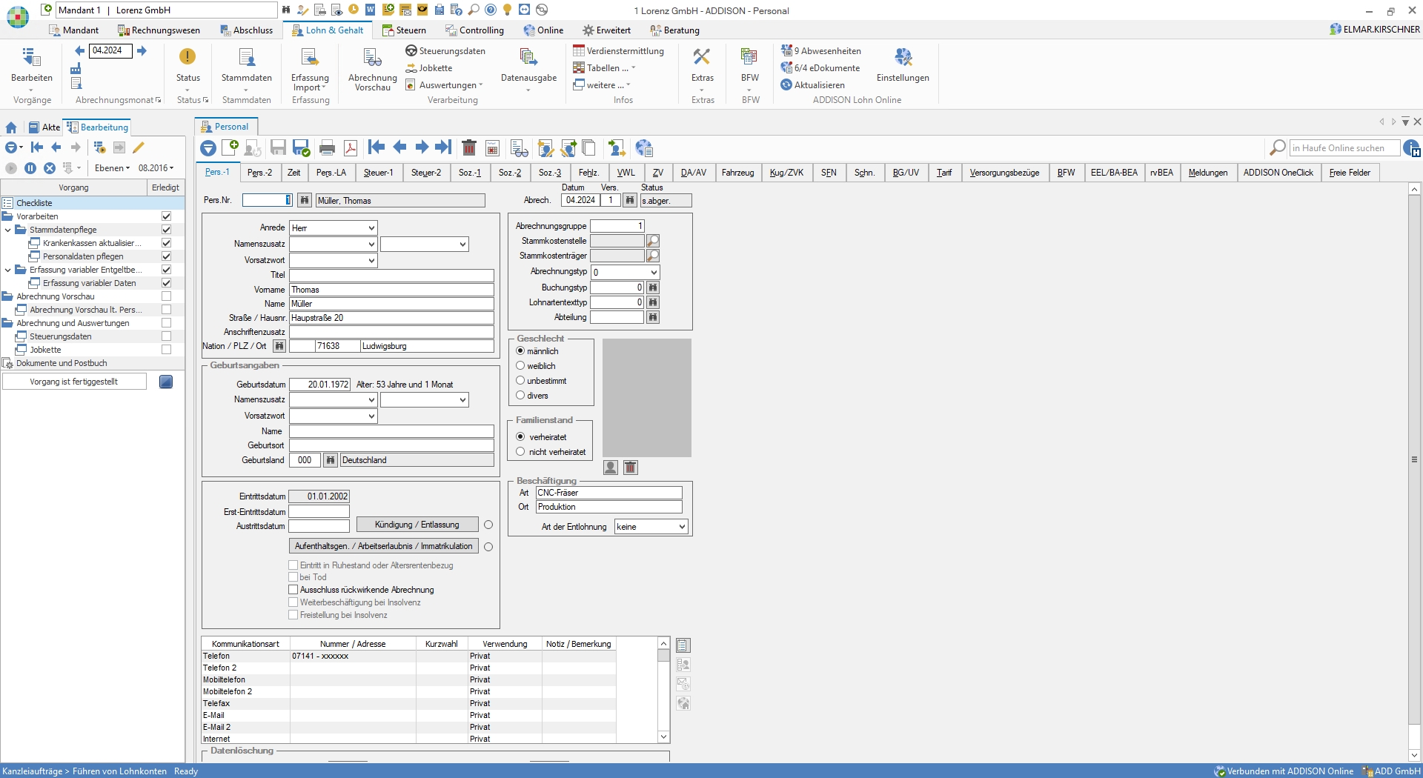Open the Extras tools icon
Screen dimensions: 1423x778
click(x=702, y=58)
